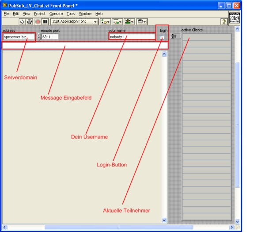
Task: Click window vertical scrollbar down arrow
Action: [x=237, y=221]
